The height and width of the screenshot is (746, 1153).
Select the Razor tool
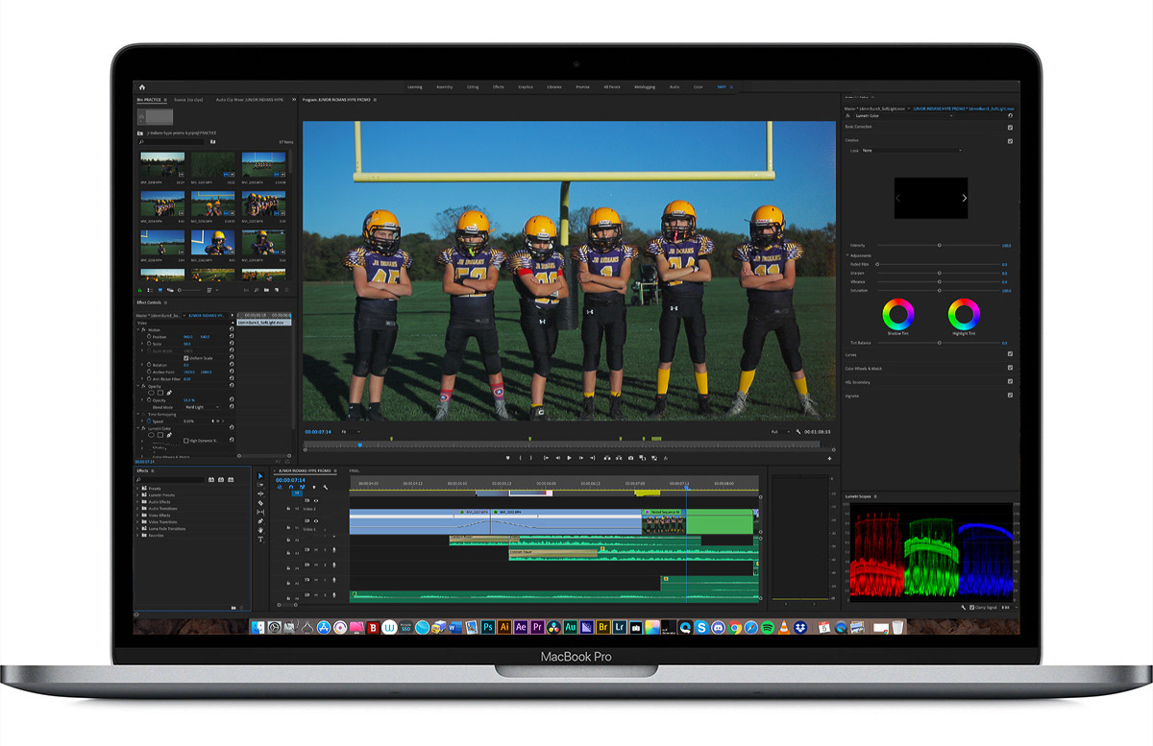[260, 503]
